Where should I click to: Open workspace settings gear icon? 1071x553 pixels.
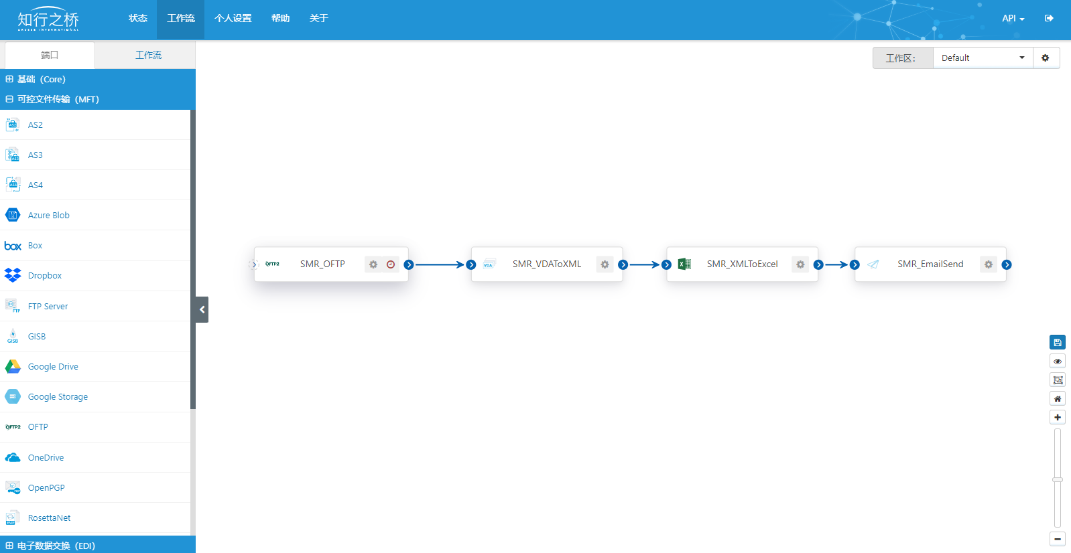[1046, 58]
